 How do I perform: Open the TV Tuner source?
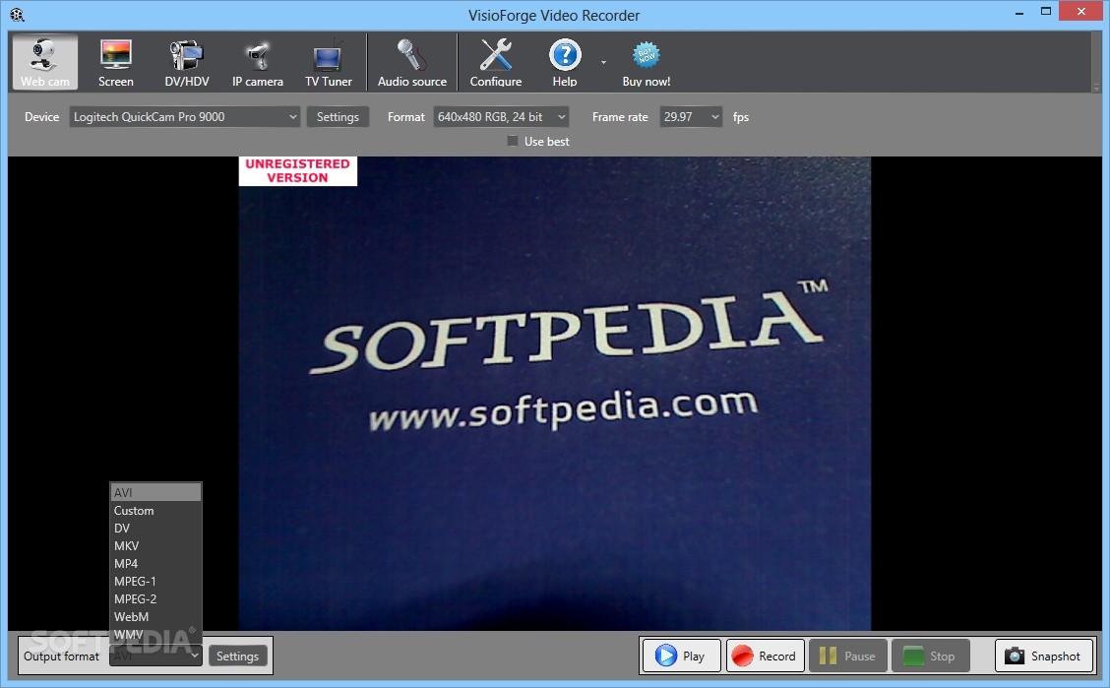[x=328, y=62]
